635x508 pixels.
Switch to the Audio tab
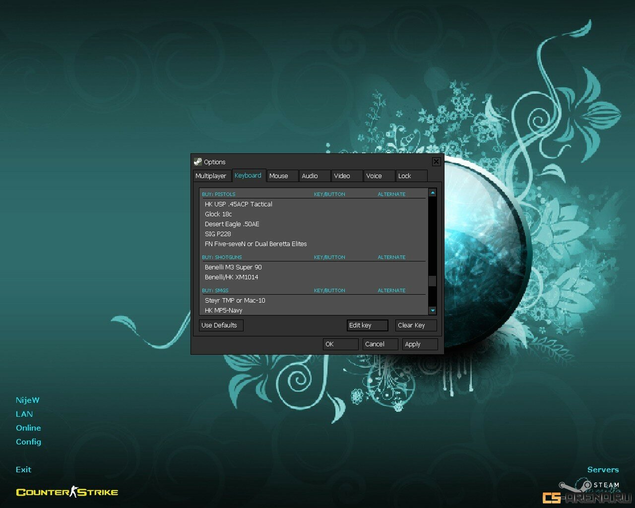coord(310,176)
